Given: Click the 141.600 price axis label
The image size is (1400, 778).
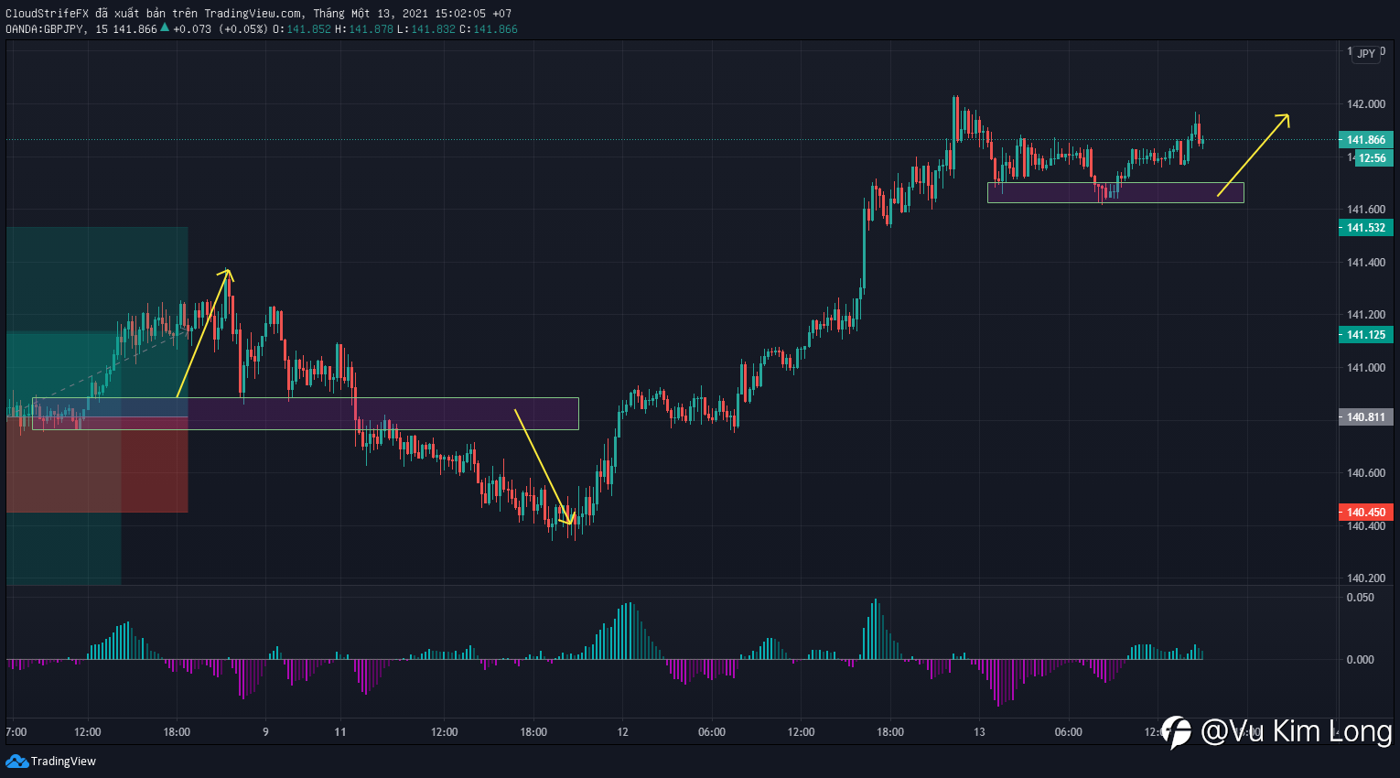Looking at the screenshot, I should pos(1366,210).
